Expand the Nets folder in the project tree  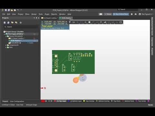(6, 47)
